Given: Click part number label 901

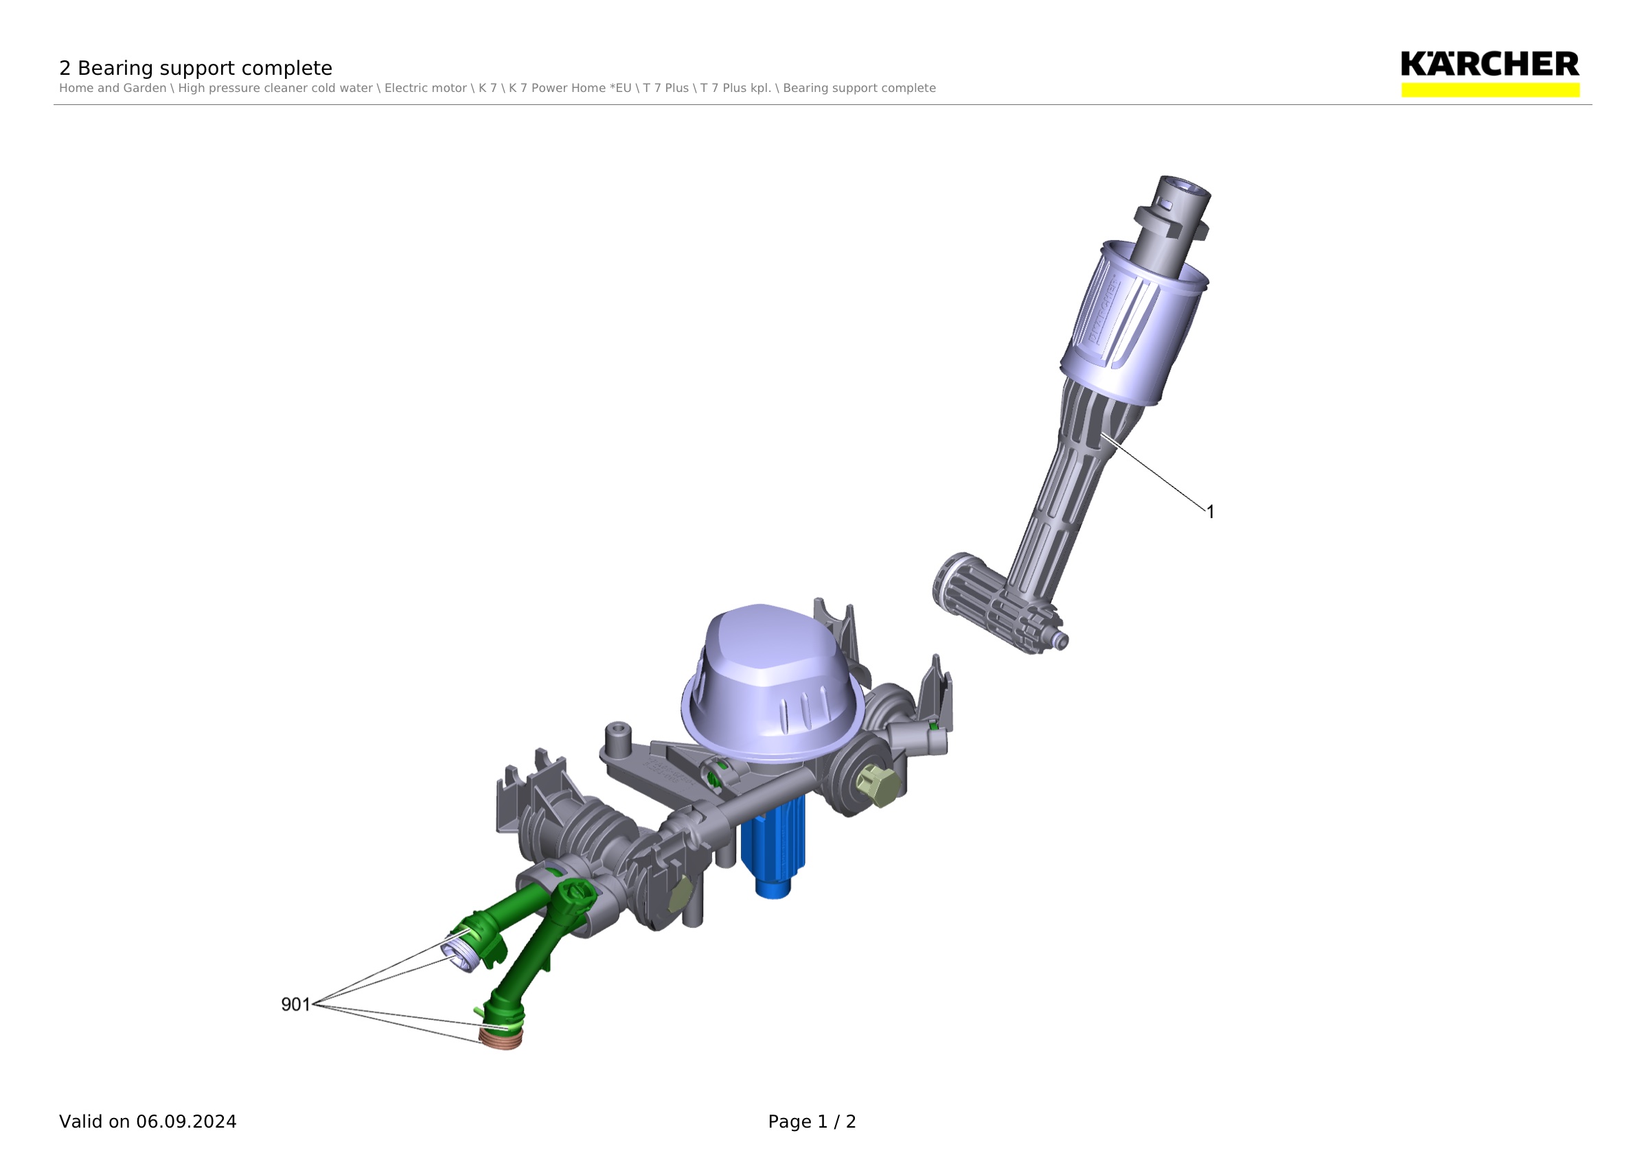Looking at the screenshot, I should click(296, 1005).
